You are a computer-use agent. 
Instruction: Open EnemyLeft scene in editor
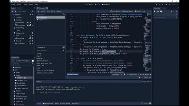[27, 23]
